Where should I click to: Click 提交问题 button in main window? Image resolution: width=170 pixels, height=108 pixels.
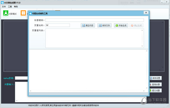click(x=156, y=90)
